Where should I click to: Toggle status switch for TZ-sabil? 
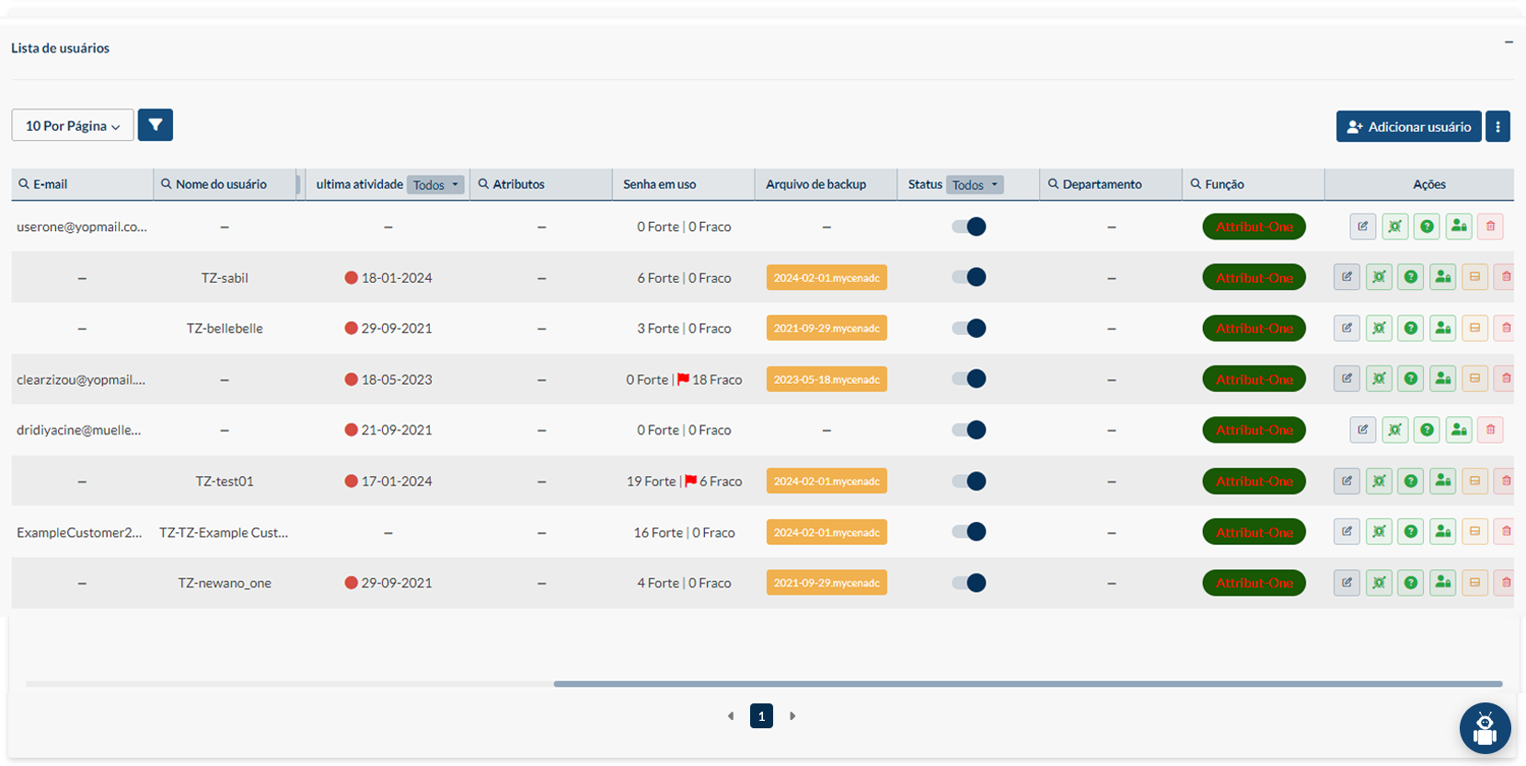click(969, 277)
